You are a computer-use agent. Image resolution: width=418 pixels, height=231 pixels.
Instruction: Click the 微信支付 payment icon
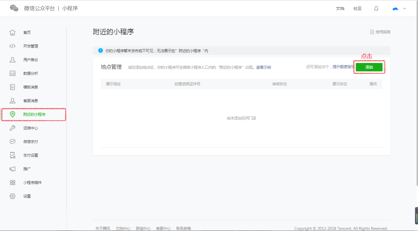[x=12, y=141]
